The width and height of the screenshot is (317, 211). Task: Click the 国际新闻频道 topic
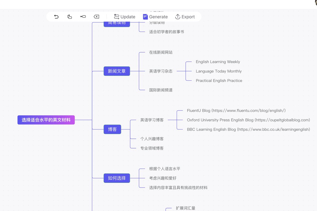pyautogui.click(x=161, y=90)
